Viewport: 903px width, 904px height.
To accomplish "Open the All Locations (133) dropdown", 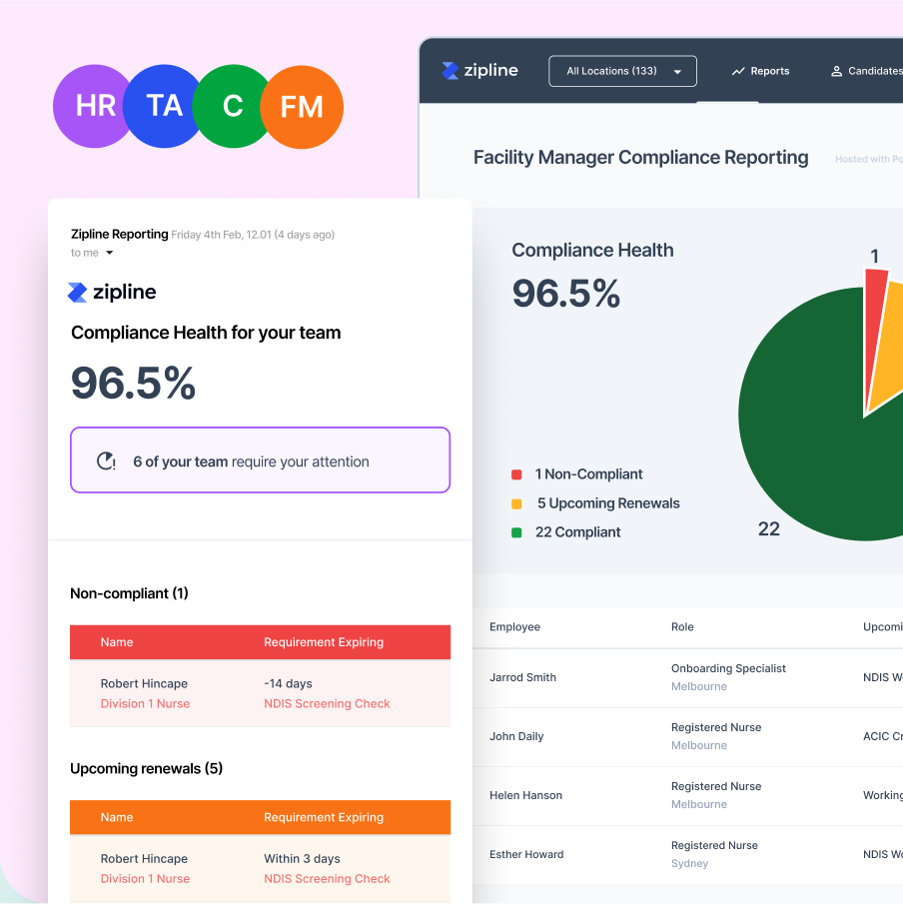I will pyautogui.click(x=622, y=71).
